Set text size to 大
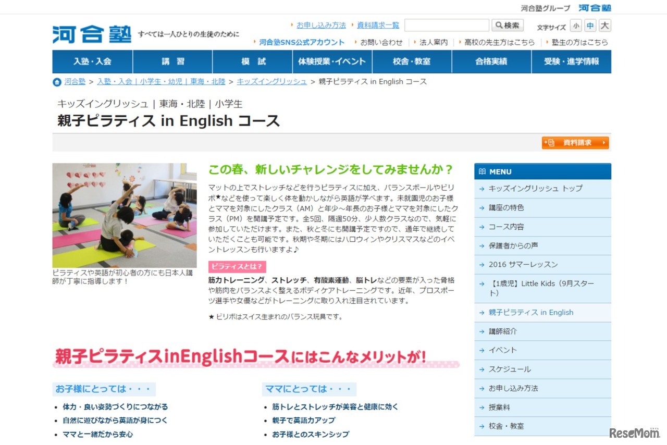667x445 pixels. point(604,26)
